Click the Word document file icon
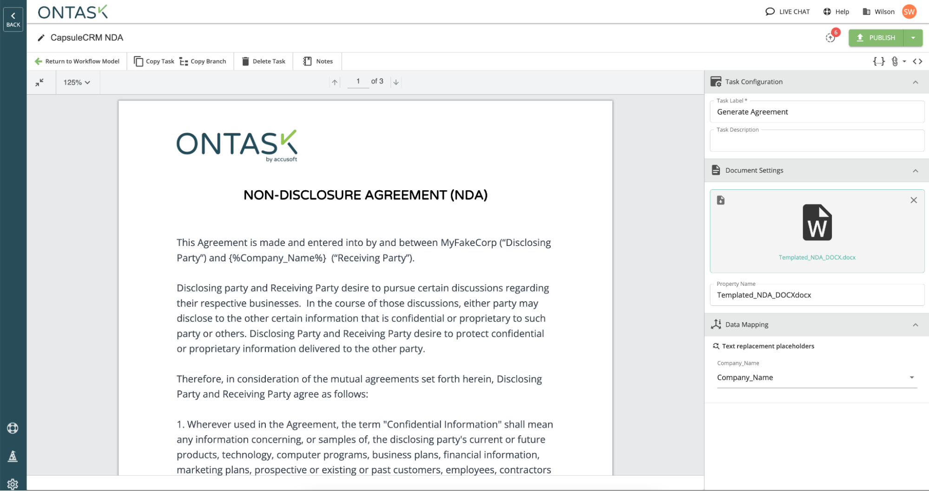929x491 pixels. click(817, 222)
